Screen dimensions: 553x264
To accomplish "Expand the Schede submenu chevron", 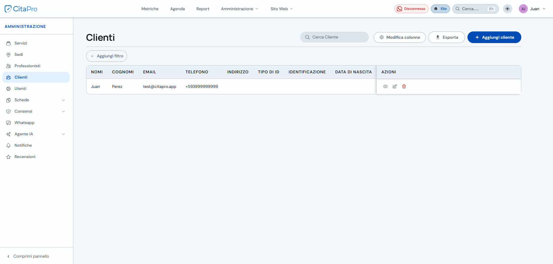I will [x=63, y=100].
